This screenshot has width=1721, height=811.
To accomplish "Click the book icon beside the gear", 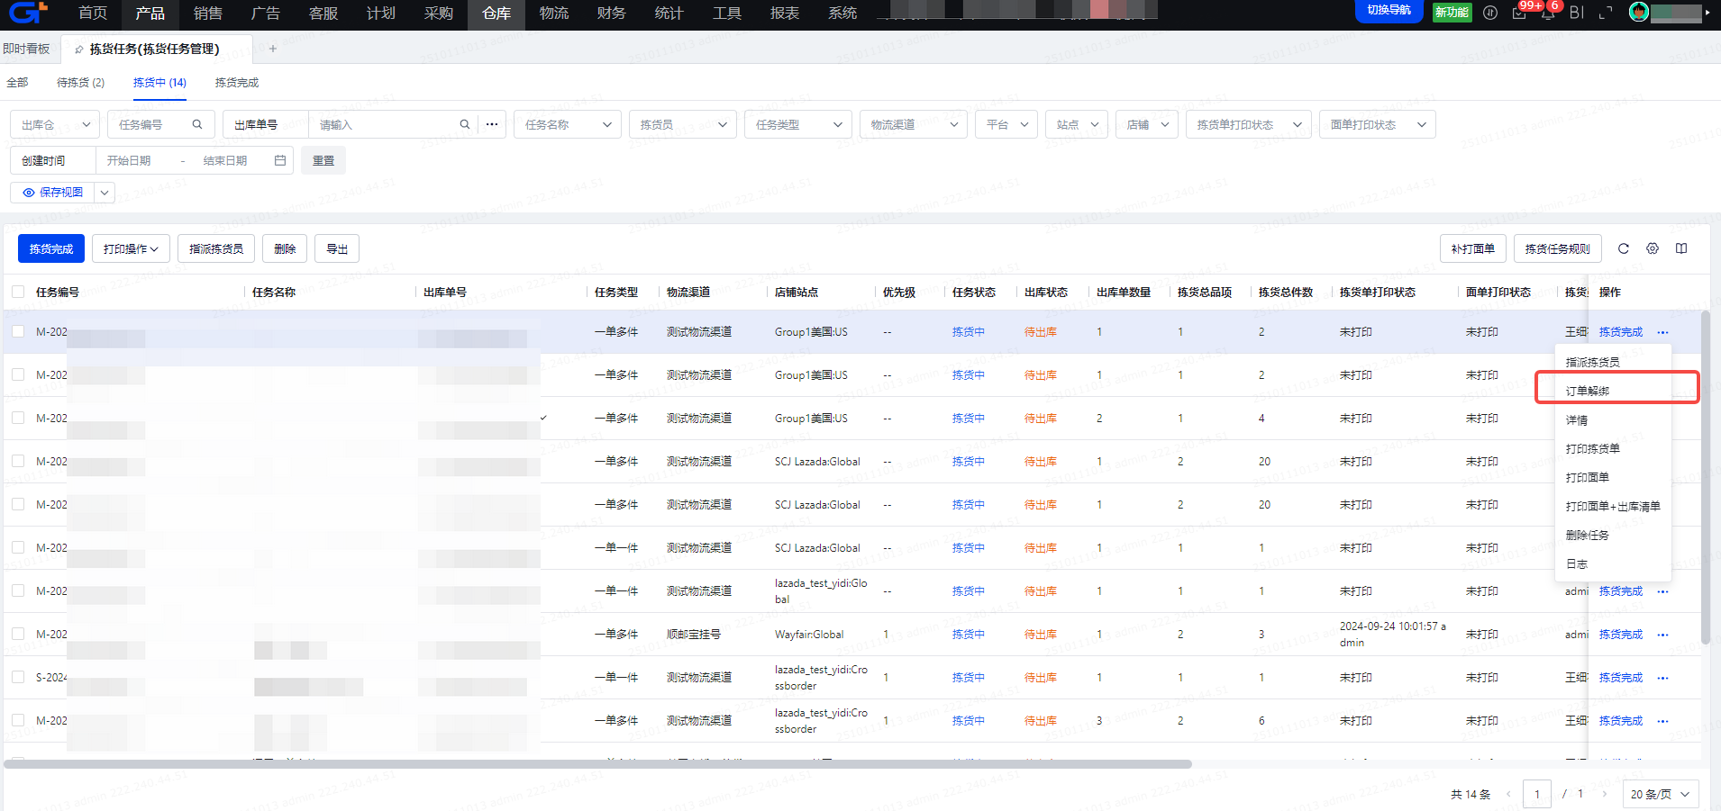I will coord(1680,248).
